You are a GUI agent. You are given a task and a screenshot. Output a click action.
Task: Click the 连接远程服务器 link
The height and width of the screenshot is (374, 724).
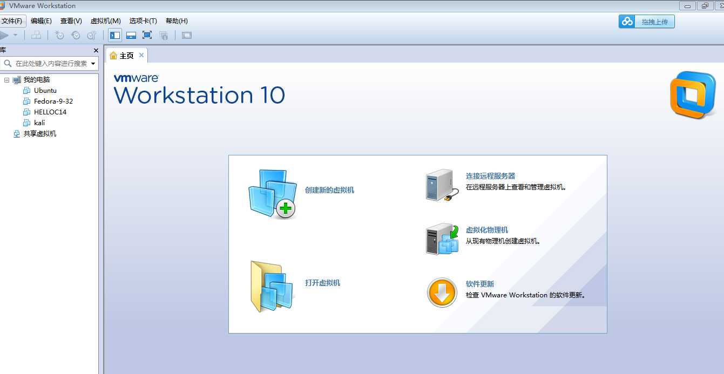click(x=490, y=176)
